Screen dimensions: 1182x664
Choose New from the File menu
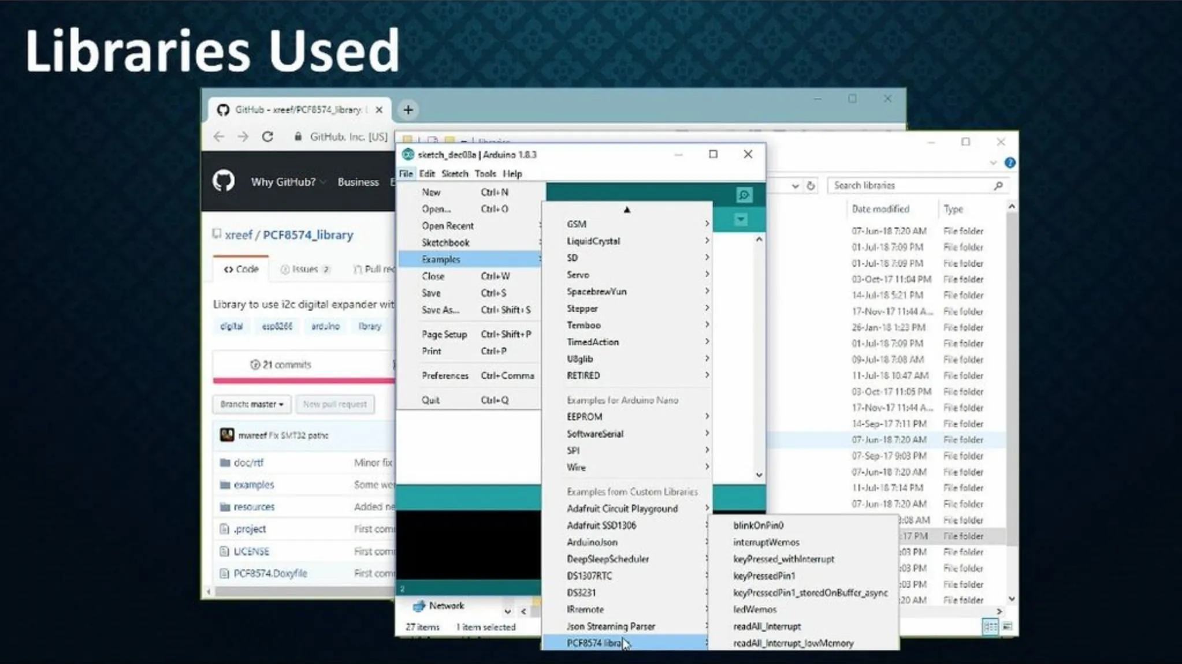tap(469, 192)
